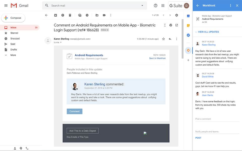Image resolution: width=242 pixels, height=151 pixels.
Task: Open toolbar more options menu
Action: [111, 15]
